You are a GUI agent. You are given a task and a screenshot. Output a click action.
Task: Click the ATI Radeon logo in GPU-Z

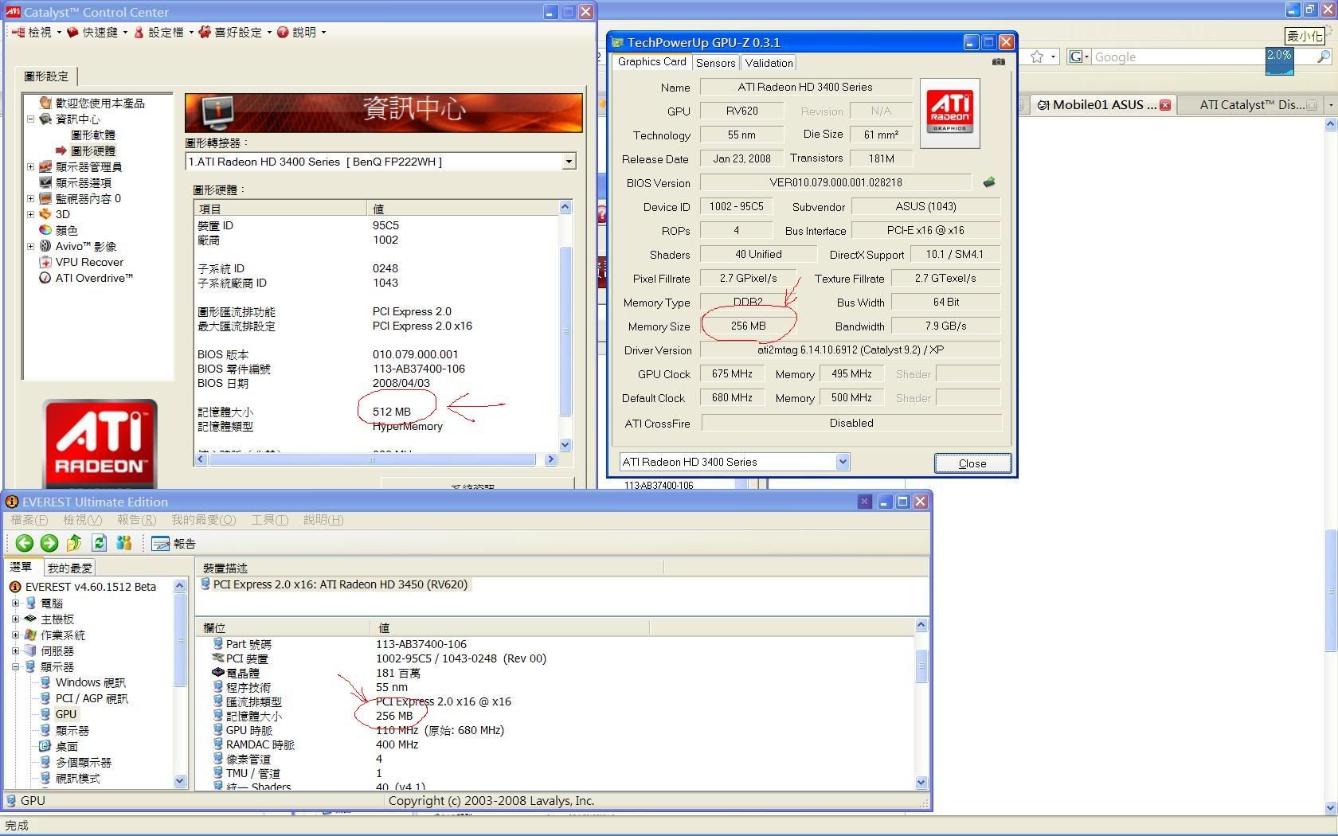pyautogui.click(x=949, y=113)
